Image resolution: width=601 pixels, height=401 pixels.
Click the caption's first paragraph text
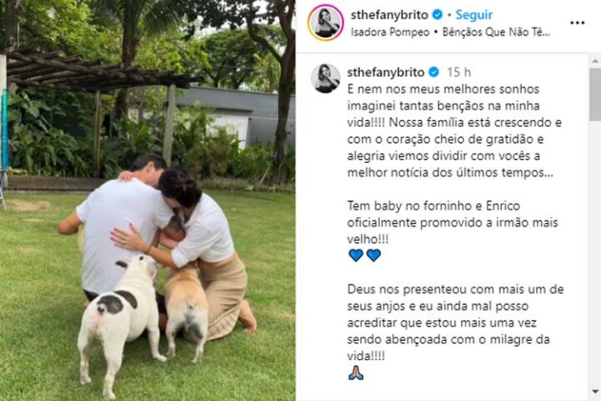(455, 131)
